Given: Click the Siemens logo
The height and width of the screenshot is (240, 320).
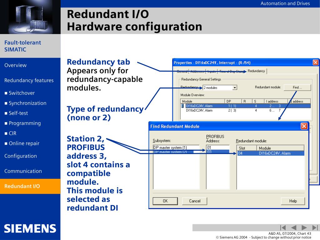Looking at the screenshot, I should coord(30,228).
